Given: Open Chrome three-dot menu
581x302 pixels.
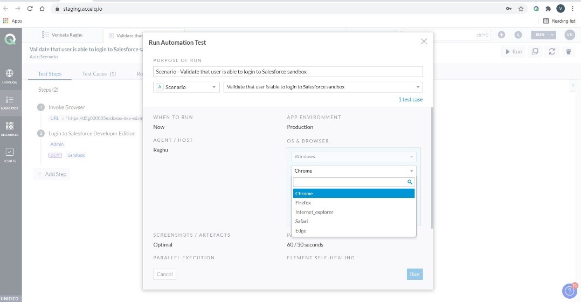Looking at the screenshot, I should (x=572, y=9).
